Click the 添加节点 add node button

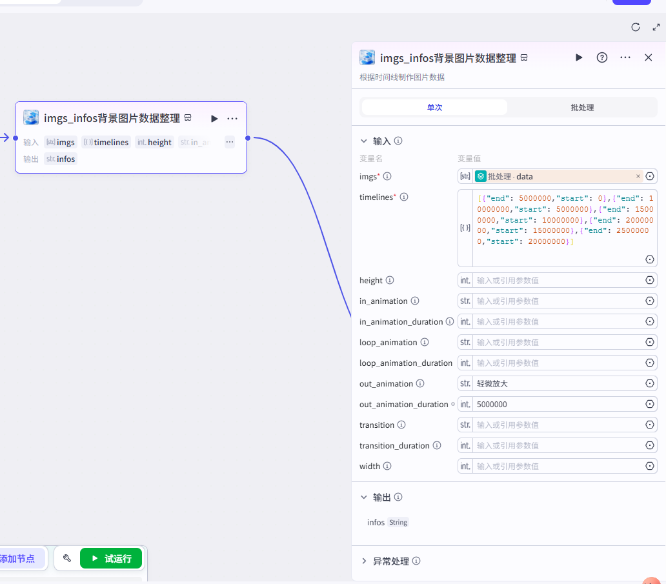pyautogui.click(x=18, y=558)
